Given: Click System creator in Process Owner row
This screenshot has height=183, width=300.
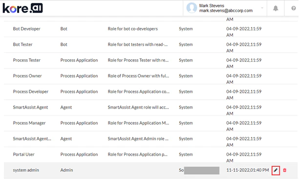Looking at the screenshot, I should coord(186,76).
